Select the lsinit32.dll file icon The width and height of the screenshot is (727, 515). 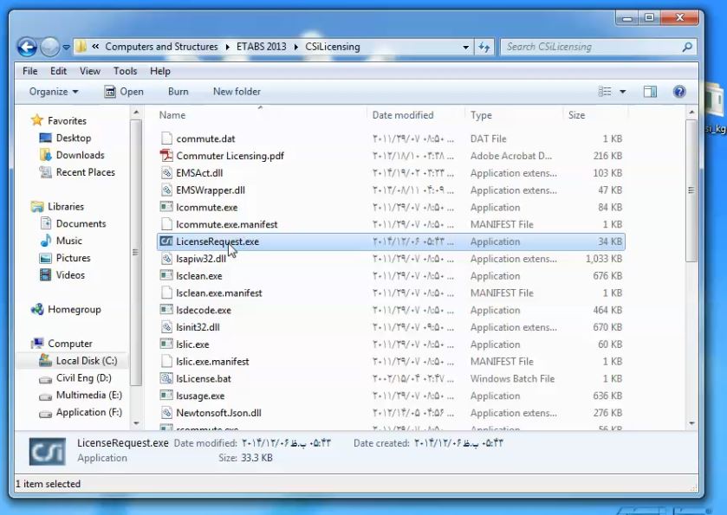[x=166, y=327]
